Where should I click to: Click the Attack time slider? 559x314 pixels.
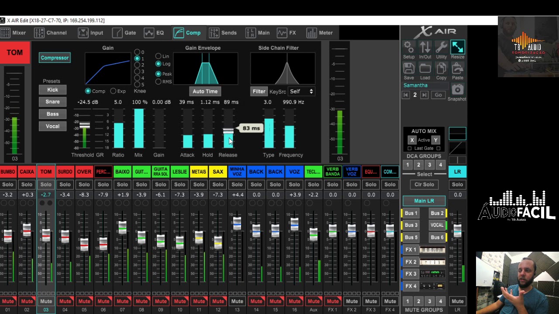(x=187, y=129)
